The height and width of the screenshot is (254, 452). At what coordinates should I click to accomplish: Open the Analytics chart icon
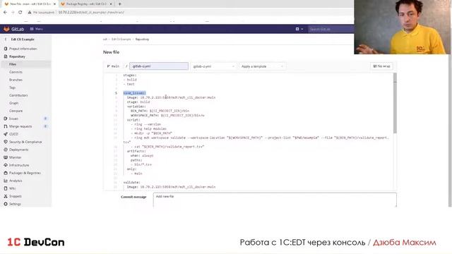pyautogui.click(x=6, y=181)
